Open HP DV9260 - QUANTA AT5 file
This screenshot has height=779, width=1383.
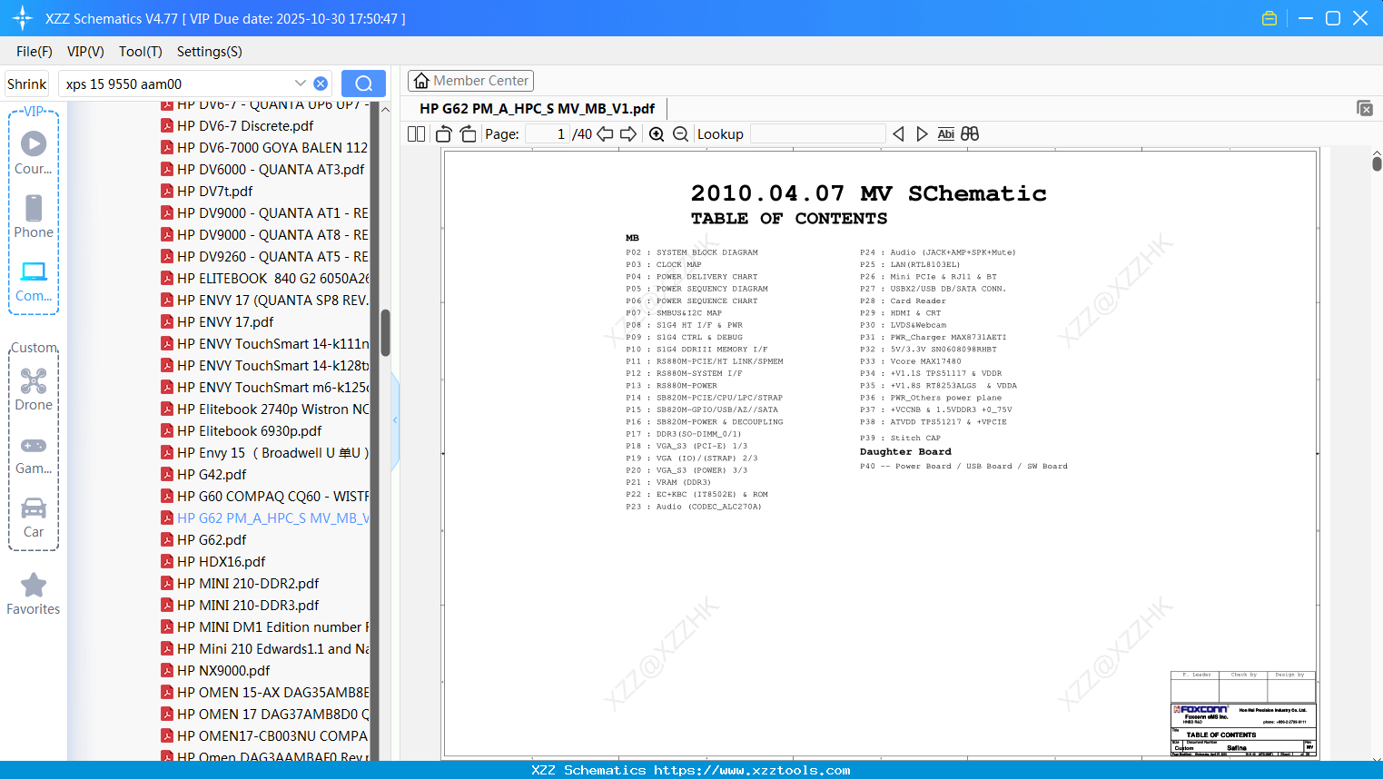(264, 257)
